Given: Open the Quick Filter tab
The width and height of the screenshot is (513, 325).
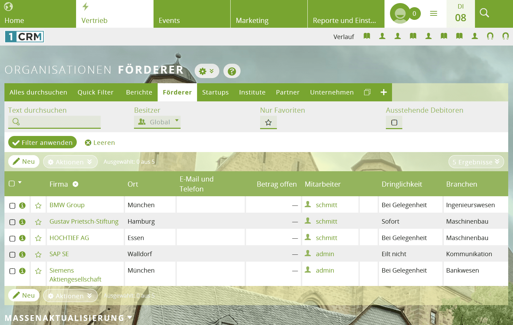Looking at the screenshot, I should [96, 92].
